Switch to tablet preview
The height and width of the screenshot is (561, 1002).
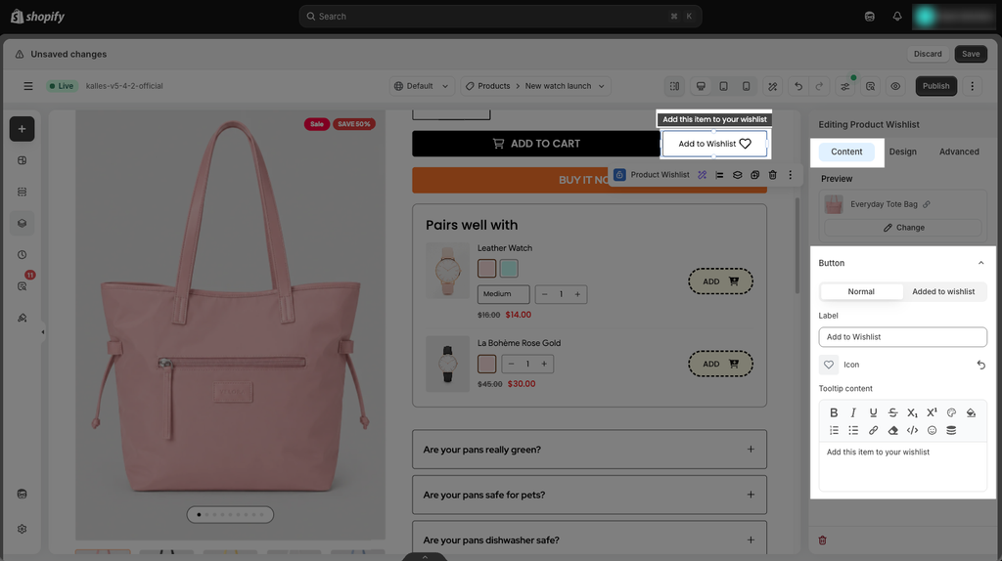723,86
